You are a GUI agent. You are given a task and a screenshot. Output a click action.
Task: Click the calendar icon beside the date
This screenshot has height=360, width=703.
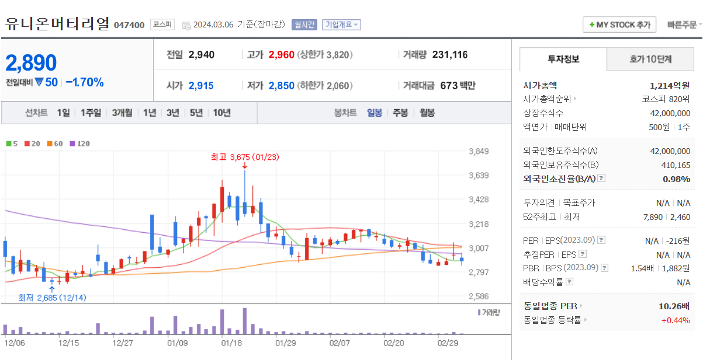point(186,25)
